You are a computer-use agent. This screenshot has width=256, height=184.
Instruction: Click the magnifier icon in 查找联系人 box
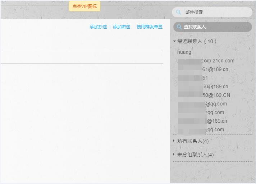(x=179, y=27)
